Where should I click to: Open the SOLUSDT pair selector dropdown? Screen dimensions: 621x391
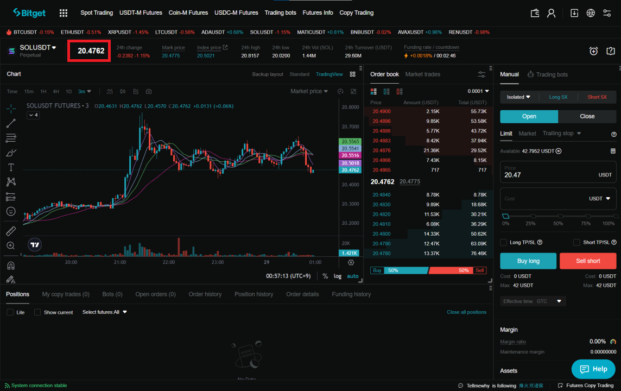[37, 48]
